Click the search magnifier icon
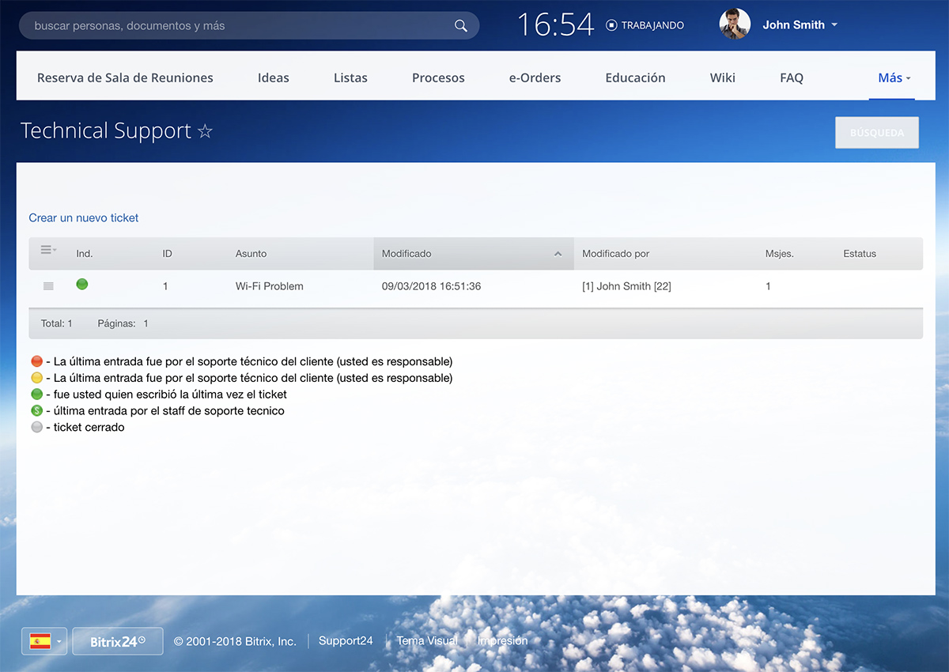Image resolution: width=949 pixels, height=672 pixels. click(461, 26)
